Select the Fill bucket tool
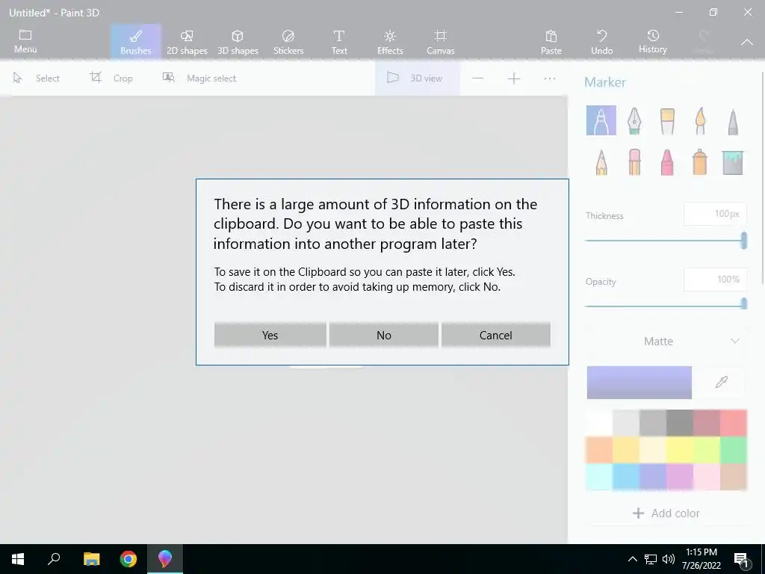765x574 pixels. [x=733, y=162]
